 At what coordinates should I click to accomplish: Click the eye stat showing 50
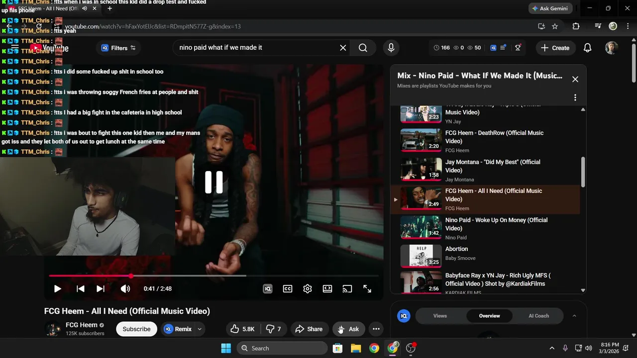click(x=474, y=48)
